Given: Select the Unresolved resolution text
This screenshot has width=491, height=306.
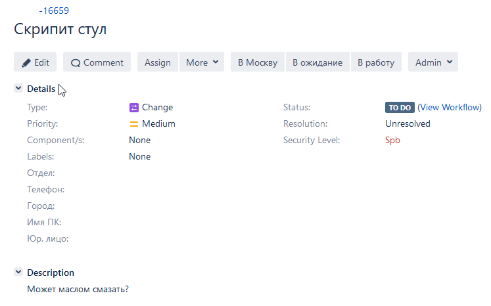Looking at the screenshot, I should [x=408, y=123].
